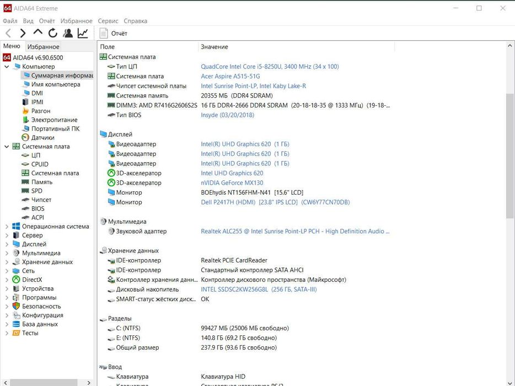The height and width of the screenshot is (386, 515).
Task: Click the sidebar horizontal scroll right arrow
Action: 89,383
